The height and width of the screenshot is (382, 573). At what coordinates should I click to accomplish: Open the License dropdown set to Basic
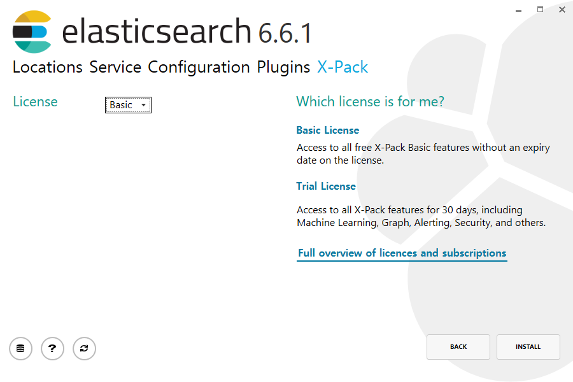(x=128, y=105)
